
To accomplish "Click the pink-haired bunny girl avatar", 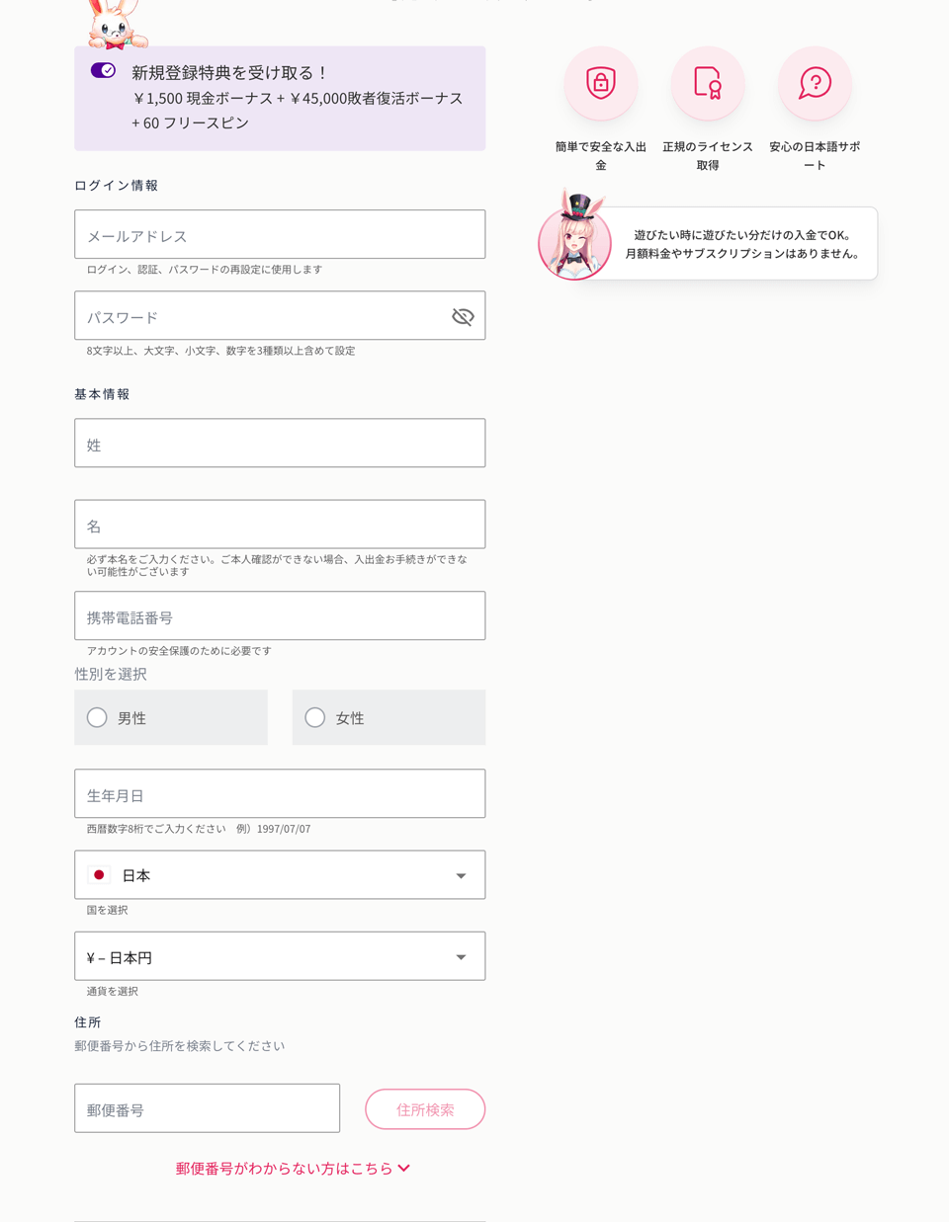I will click(574, 236).
